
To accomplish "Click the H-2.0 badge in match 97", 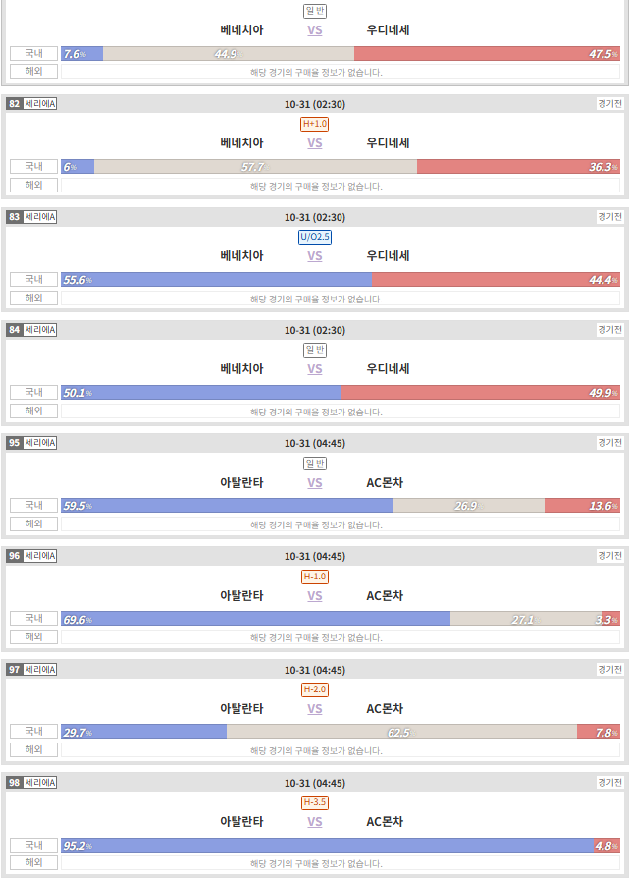I will [314, 689].
